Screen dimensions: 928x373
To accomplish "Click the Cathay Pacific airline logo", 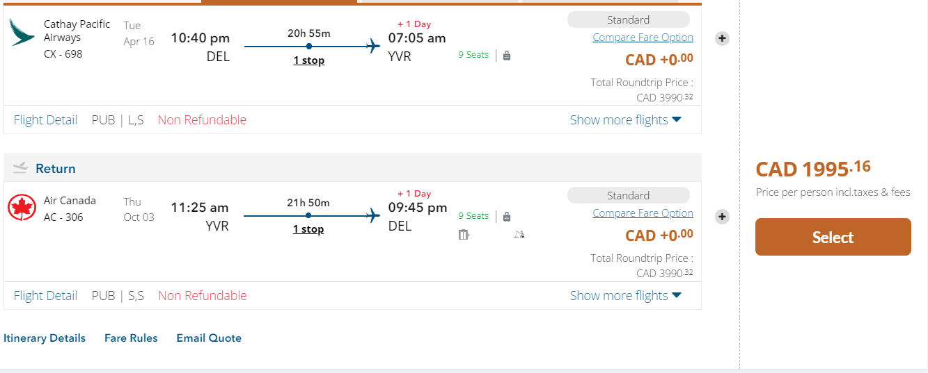I will [x=22, y=33].
